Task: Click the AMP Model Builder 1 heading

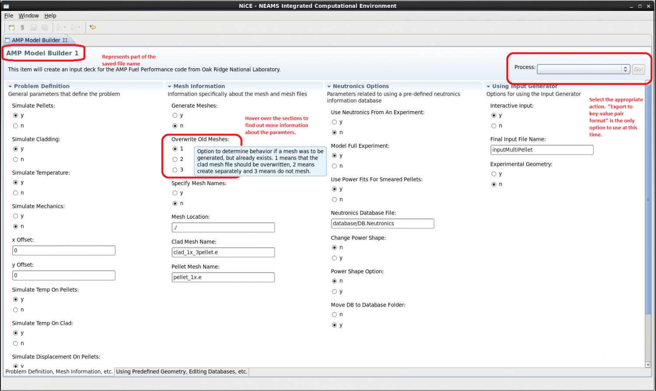Action: pyautogui.click(x=42, y=53)
